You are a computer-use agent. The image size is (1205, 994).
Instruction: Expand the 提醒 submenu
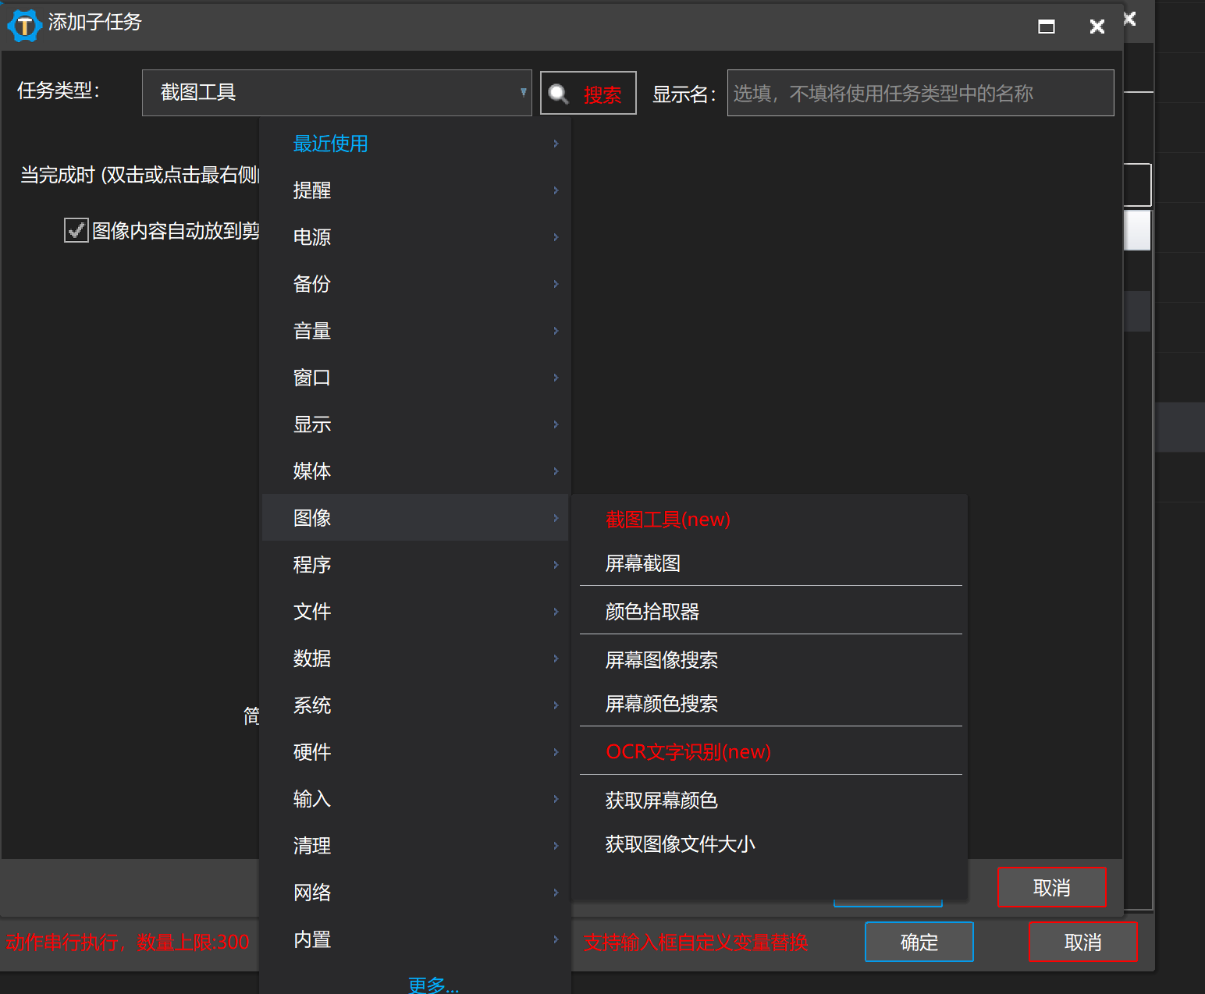pyautogui.click(x=415, y=190)
